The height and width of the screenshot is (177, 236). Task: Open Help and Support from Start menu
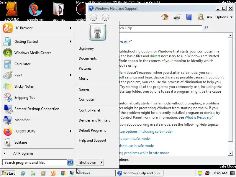92,140
